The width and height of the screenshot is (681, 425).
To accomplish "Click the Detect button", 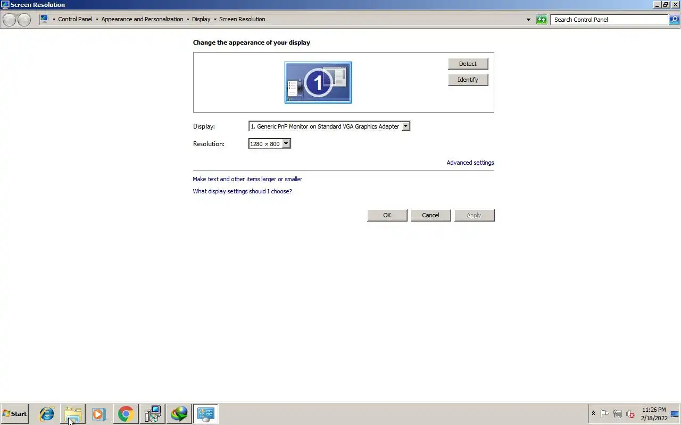I will (x=468, y=64).
